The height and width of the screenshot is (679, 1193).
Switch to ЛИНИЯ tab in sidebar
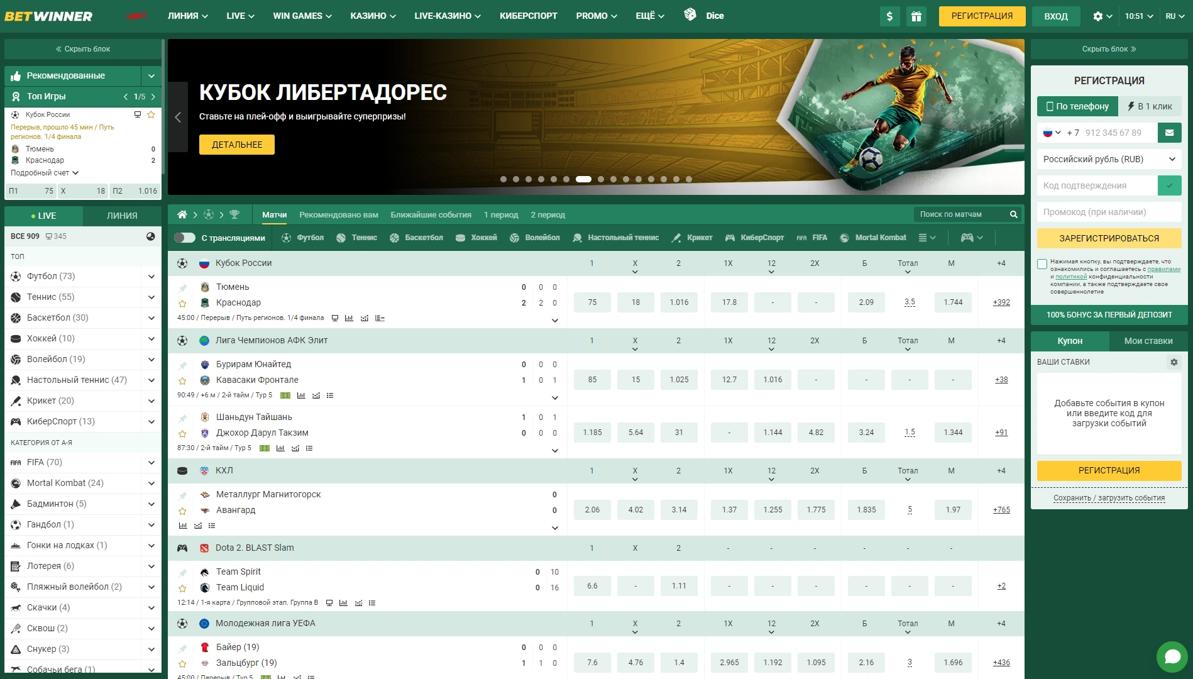pos(122,216)
